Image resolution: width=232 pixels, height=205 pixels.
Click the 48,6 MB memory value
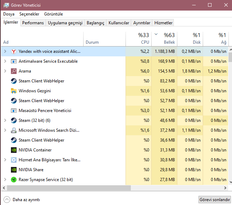[167, 120]
